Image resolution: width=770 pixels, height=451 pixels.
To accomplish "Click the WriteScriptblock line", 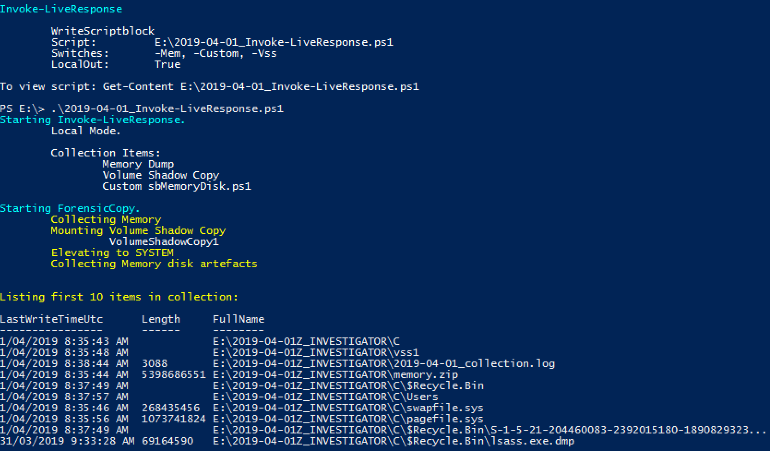I will pos(103,31).
